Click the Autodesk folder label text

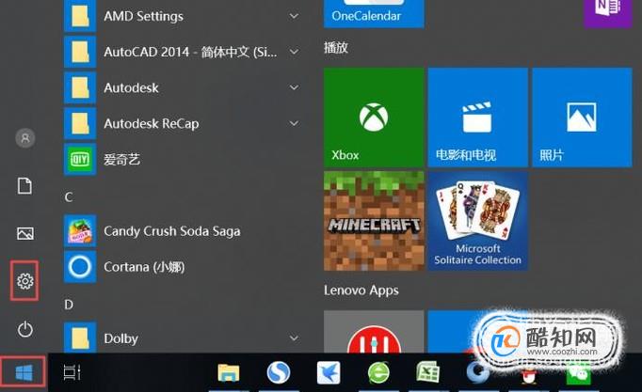131,87
